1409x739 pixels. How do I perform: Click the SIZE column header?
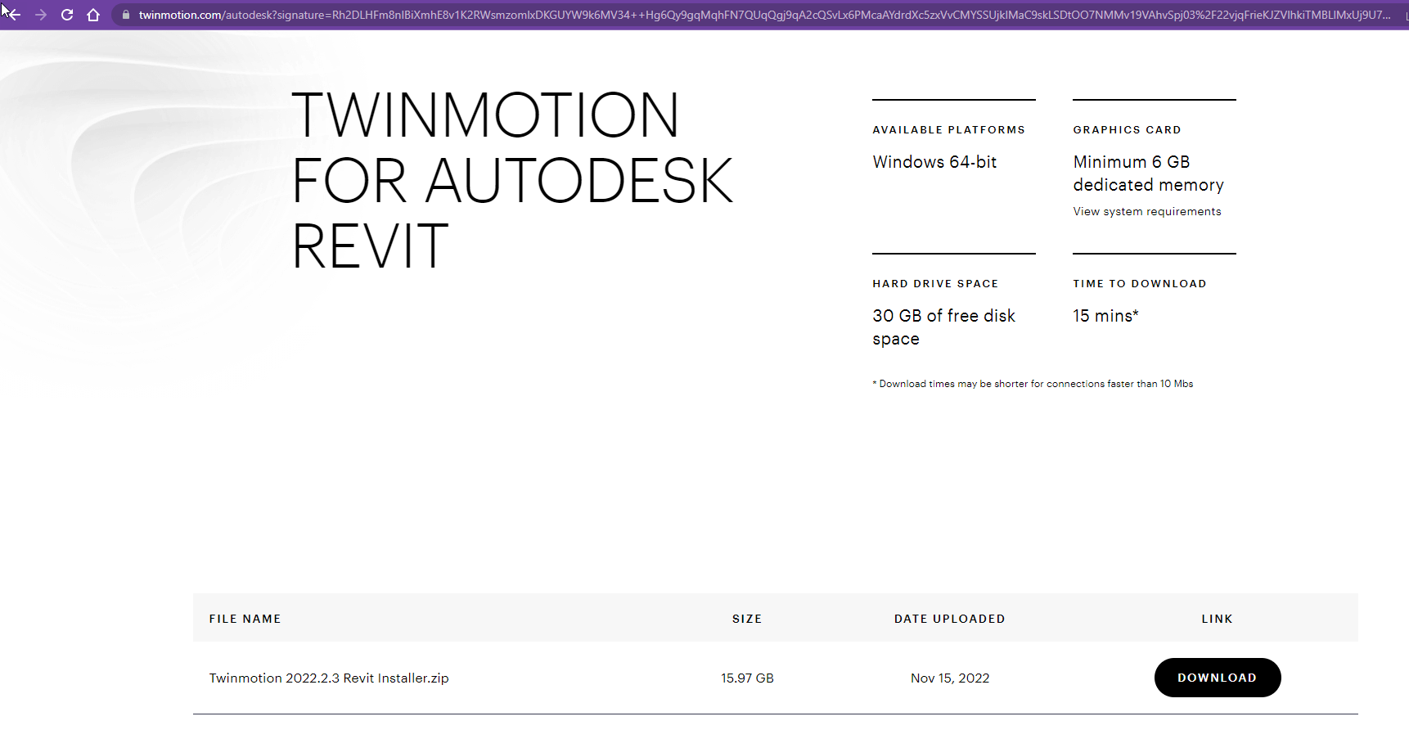point(747,619)
